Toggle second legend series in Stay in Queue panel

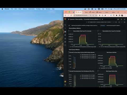[88, 56]
